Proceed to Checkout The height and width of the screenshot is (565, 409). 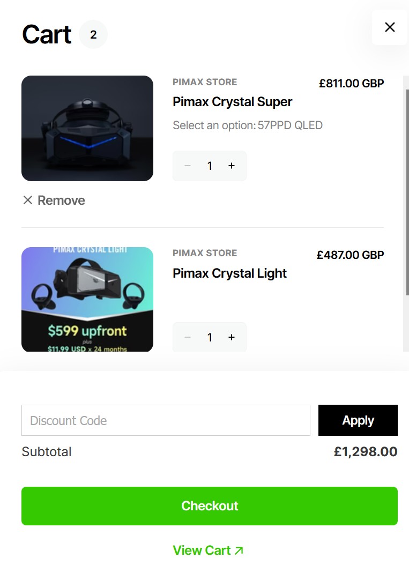(x=210, y=506)
